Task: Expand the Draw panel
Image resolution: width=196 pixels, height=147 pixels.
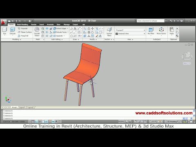Action: pyautogui.click(x=76, y=40)
